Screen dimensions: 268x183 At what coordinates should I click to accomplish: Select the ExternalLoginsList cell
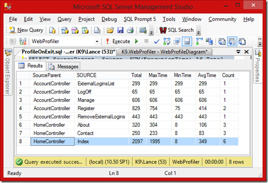pos(101,84)
